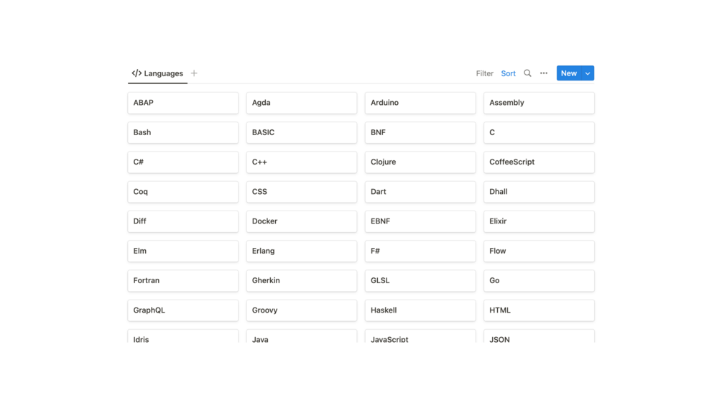Open the ABAP card
This screenshot has height=406, width=722.
182,103
